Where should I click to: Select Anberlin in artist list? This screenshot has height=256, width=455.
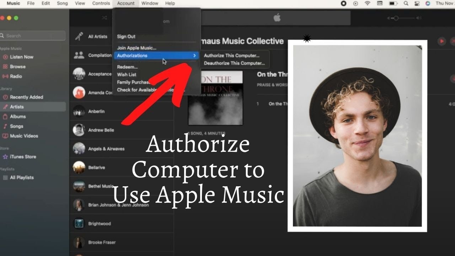click(x=122, y=111)
